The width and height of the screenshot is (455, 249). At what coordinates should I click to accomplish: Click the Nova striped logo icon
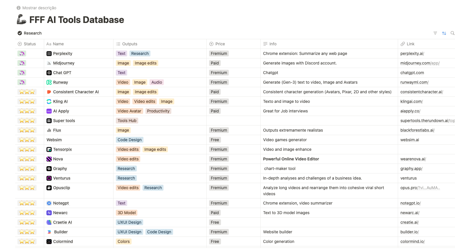(x=49, y=159)
